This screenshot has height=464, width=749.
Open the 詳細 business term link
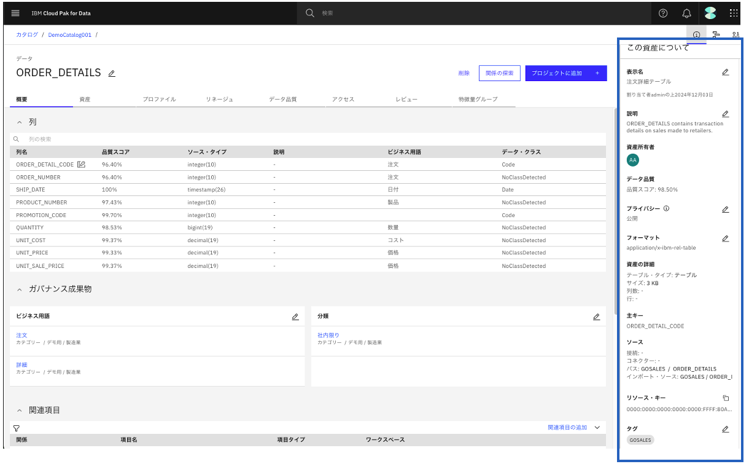[21, 364]
